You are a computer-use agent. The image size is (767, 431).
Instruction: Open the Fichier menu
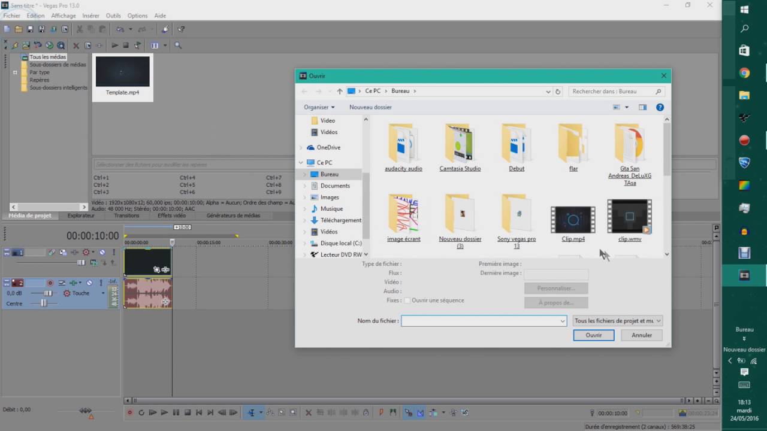coord(11,16)
